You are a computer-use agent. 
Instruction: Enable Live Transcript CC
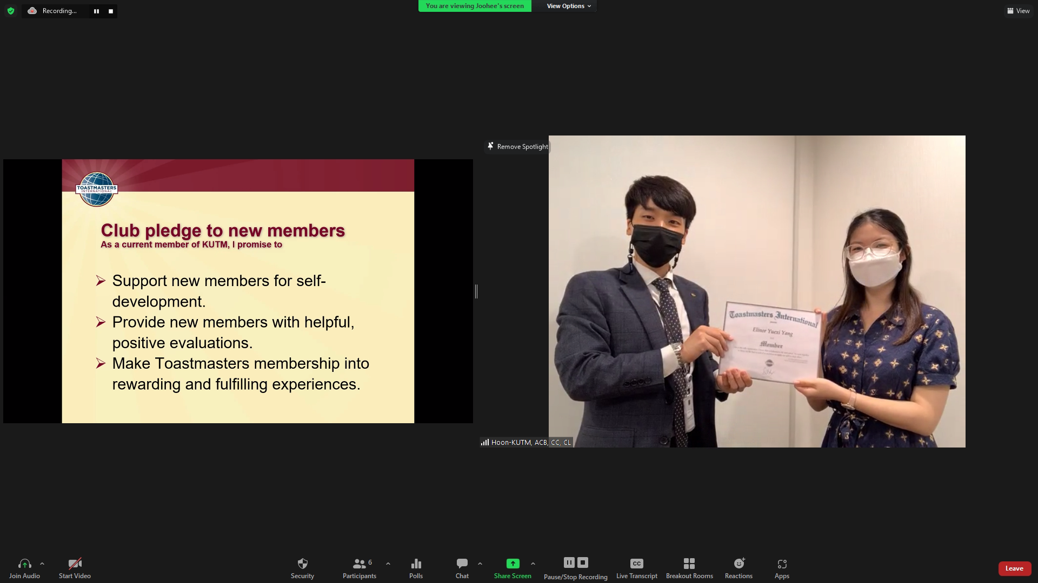637,568
